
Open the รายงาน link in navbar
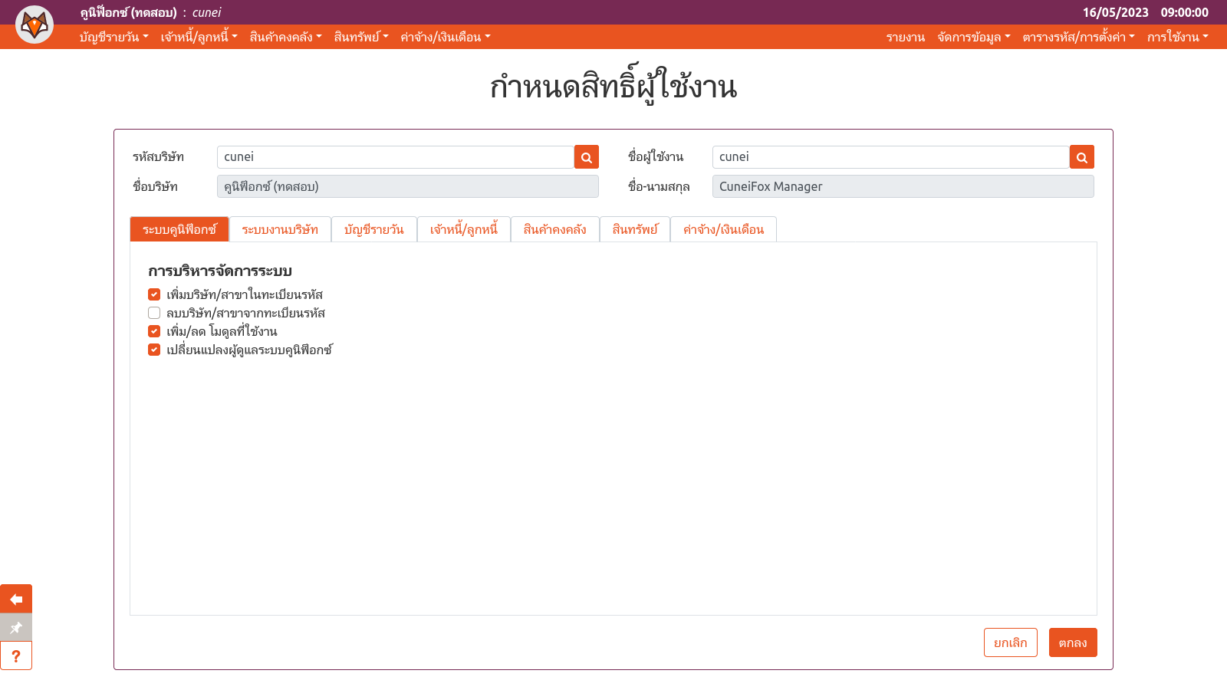point(905,37)
